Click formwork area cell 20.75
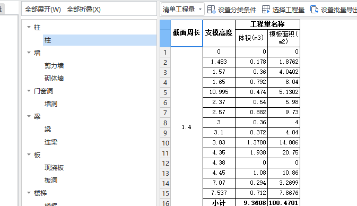This screenshot has width=357, height=206. (x=284, y=153)
